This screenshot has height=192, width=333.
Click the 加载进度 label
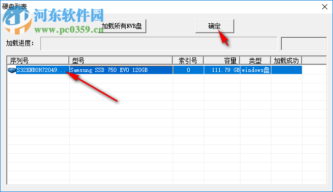click(20, 43)
